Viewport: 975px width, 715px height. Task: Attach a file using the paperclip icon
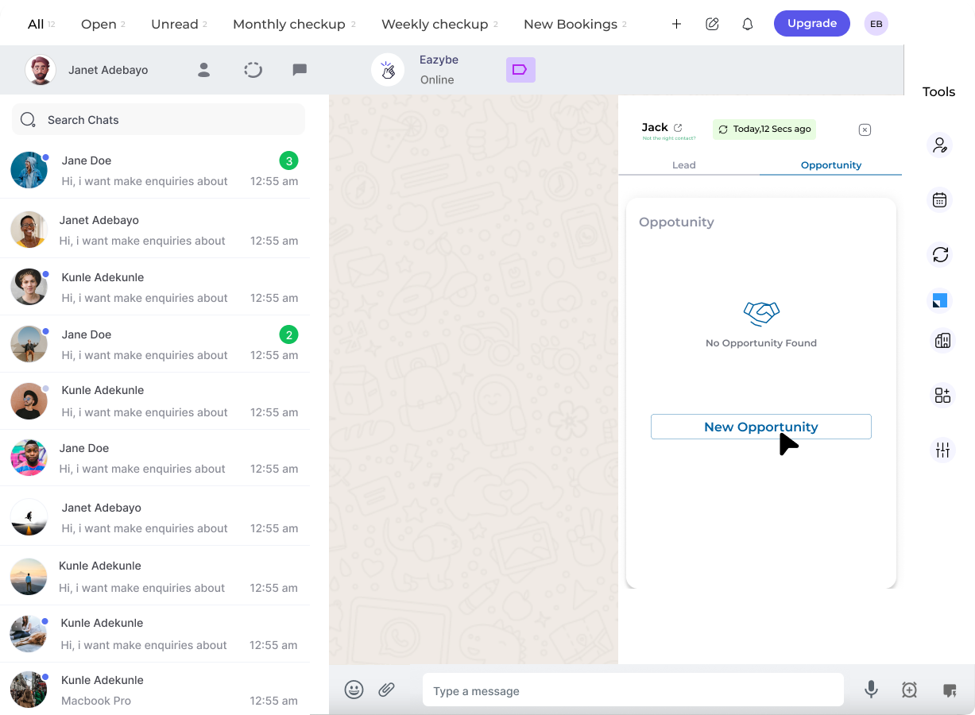click(x=387, y=690)
